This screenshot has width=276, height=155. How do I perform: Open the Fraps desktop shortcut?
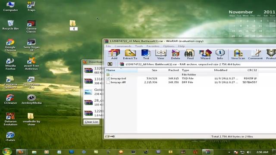pos(31,6)
